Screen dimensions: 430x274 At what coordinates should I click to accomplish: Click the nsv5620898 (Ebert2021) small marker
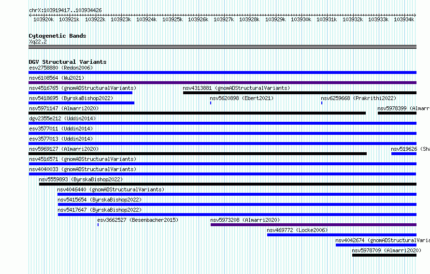click(211, 103)
